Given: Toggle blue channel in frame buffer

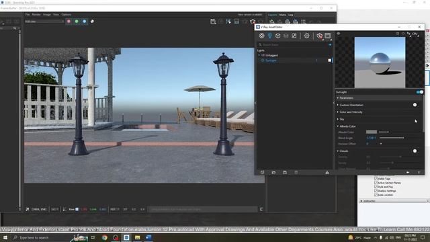Looking at the screenshot, I should 85,22.
